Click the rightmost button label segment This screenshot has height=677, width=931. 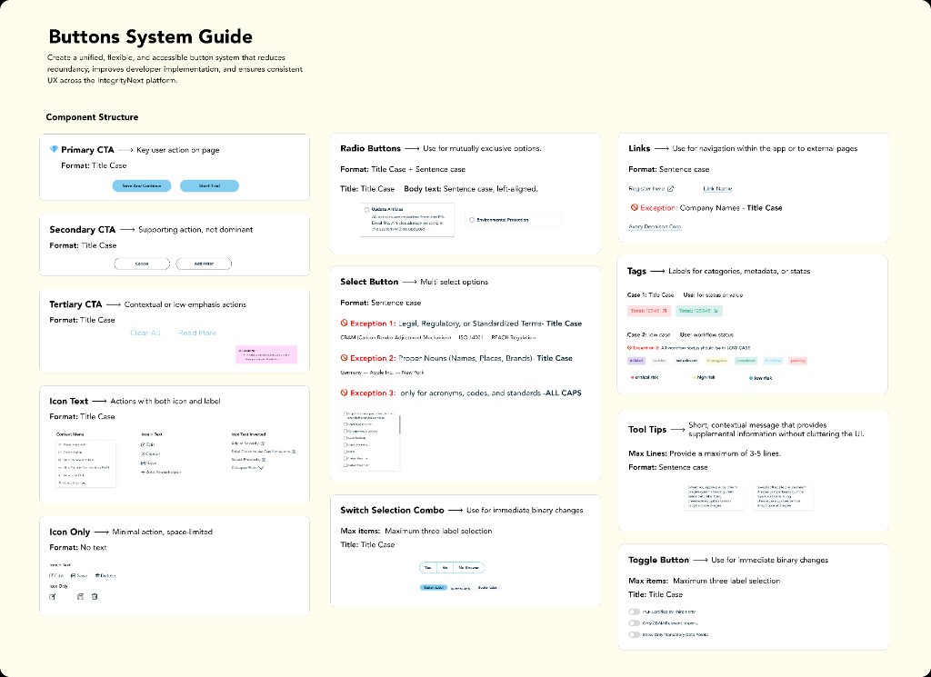488,588
